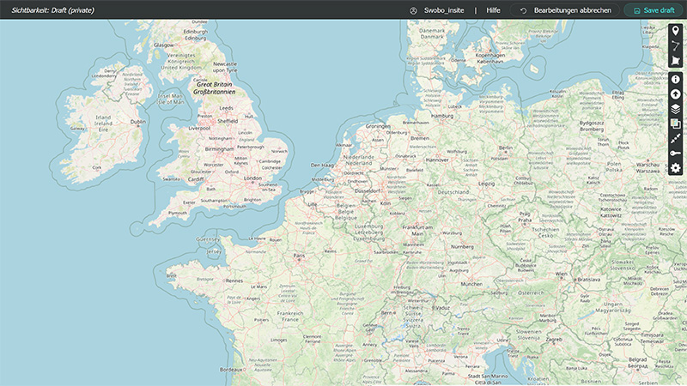
Task: Cancel edits with Bearbeitungen abbrechen
Action: coord(565,10)
